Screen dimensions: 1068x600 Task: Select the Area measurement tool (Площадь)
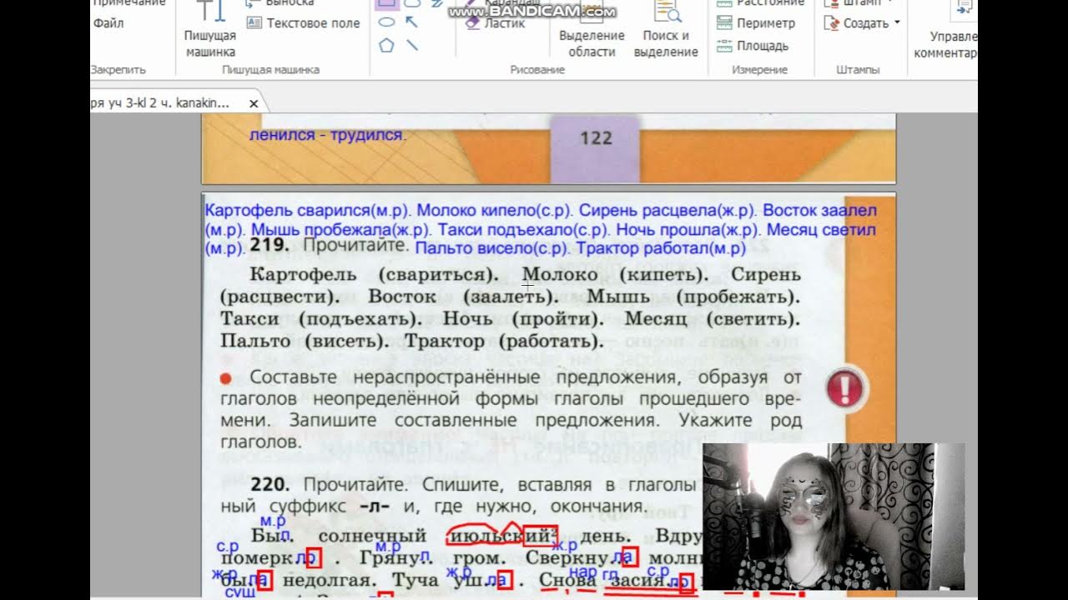(x=753, y=46)
